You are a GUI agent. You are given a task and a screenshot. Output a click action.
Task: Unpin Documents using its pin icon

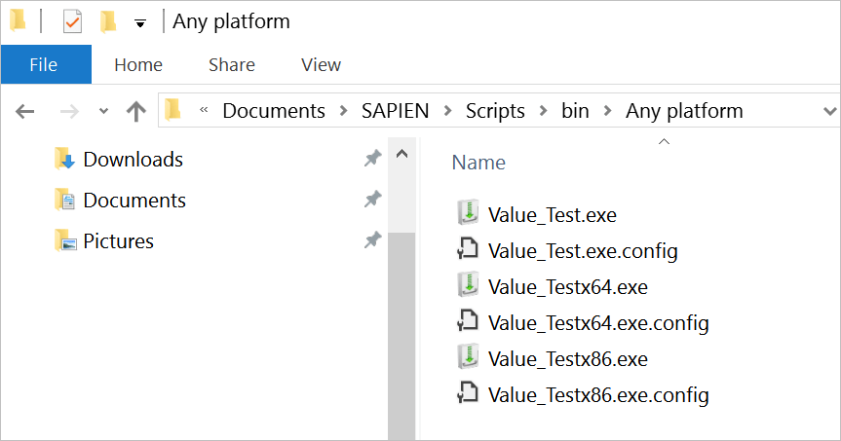coord(373,200)
